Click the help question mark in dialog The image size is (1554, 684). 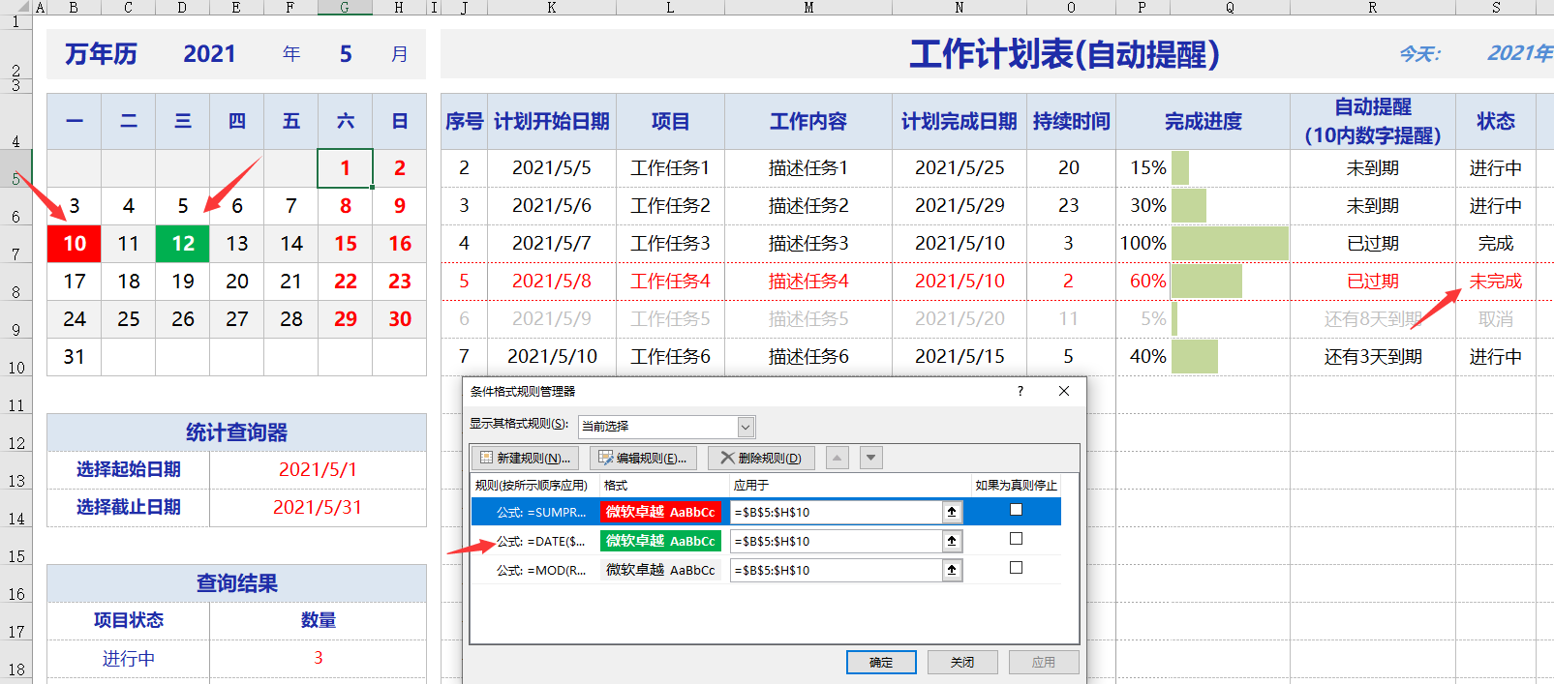[1021, 391]
